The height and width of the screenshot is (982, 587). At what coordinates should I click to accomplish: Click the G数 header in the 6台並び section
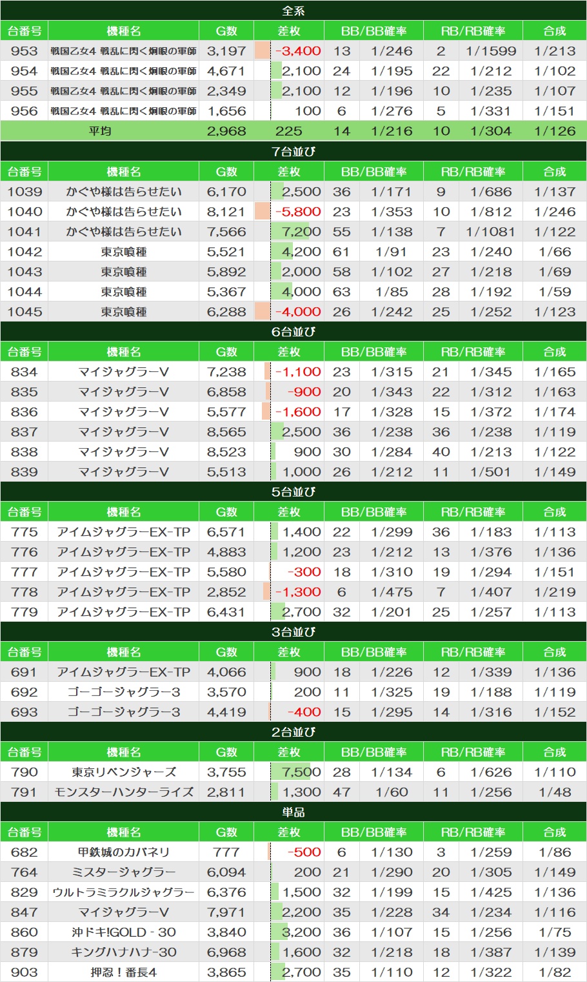(x=226, y=352)
